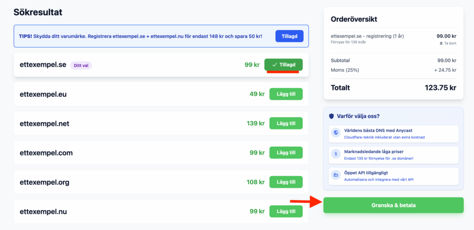Open the Öppet API tillgängligt card
The width and height of the screenshot is (474, 230).
393,175
